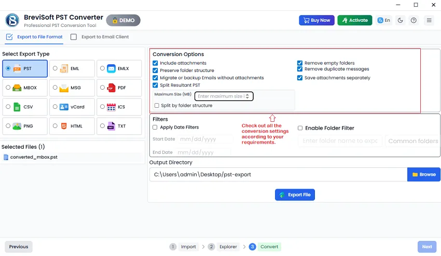Check Enable Folder Filter
The width and height of the screenshot is (441, 256).
pos(300,128)
